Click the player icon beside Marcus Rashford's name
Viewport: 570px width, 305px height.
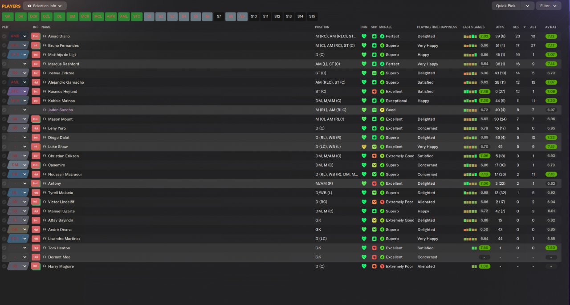pyautogui.click(x=45, y=64)
